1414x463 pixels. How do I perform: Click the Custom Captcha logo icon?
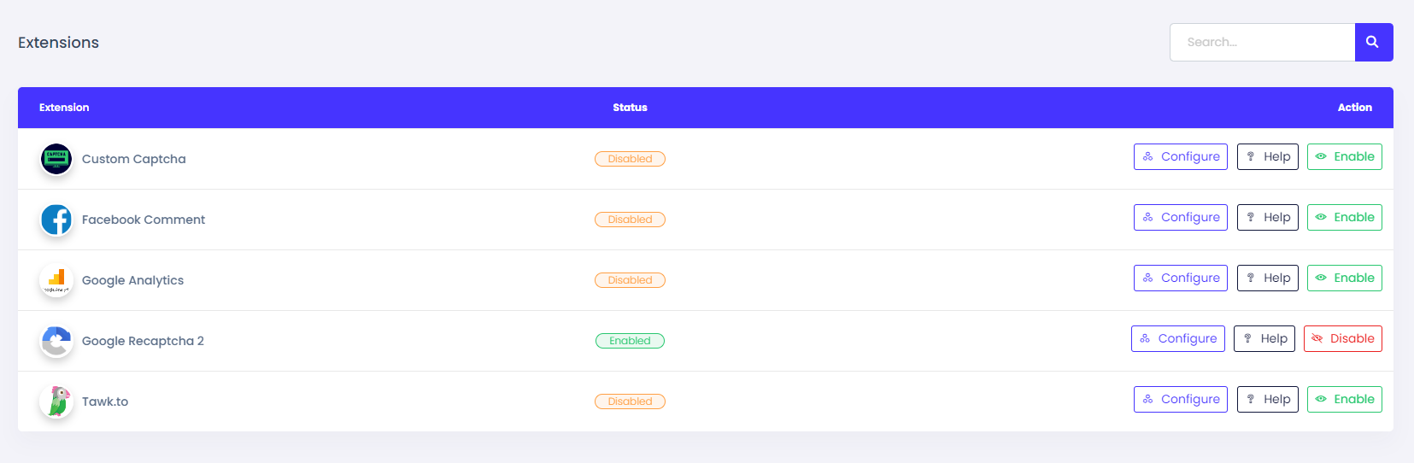56,159
